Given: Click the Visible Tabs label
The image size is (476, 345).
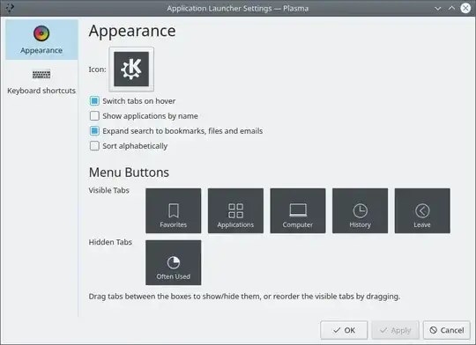Looking at the screenshot, I should click(x=108, y=190).
